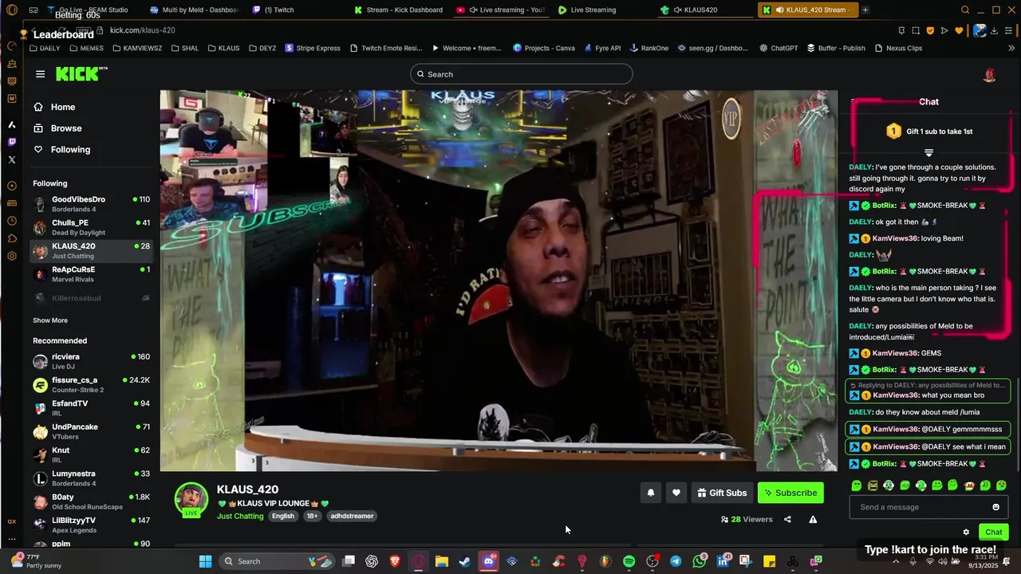The height and width of the screenshot is (574, 1021).
Task: Open File Explorer from the taskbar
Action: point(442,561)
